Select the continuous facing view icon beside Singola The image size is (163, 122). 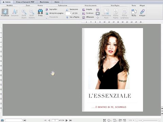(x=98, y=10)
